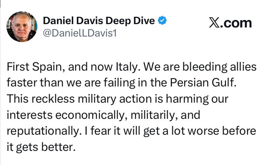Click the words "it gets better" on the last line
263x165 pixels.
tap(41, 147)
